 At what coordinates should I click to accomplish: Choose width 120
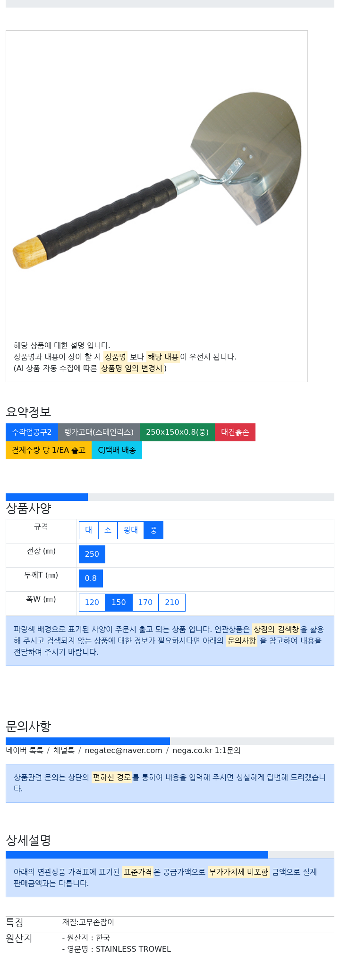(92, 603)
